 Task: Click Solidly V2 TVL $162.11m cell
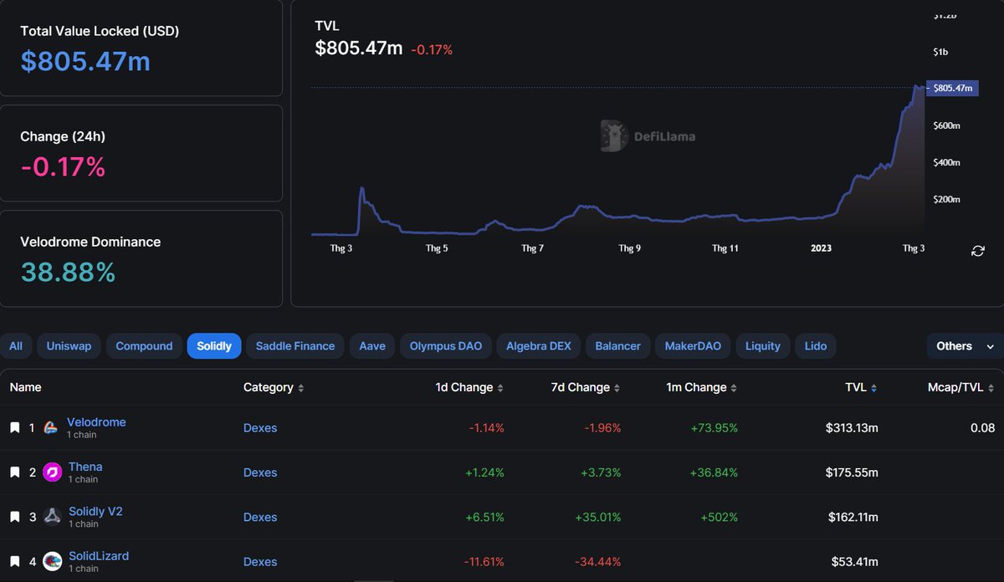tap(853, 517)
